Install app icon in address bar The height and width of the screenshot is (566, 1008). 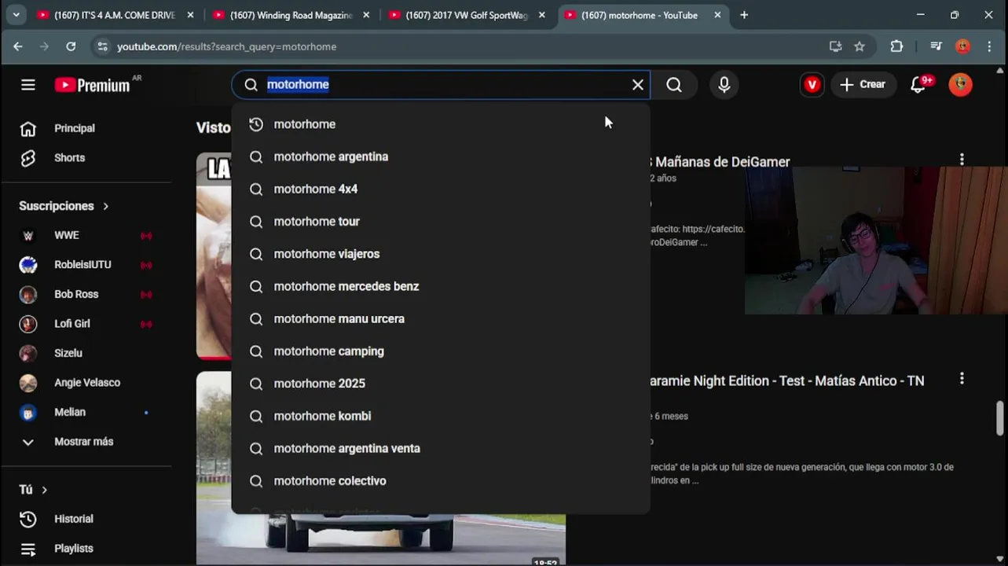point(835,46)
